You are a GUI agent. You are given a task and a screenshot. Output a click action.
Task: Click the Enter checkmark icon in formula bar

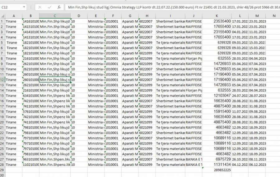tap(49, 7)
